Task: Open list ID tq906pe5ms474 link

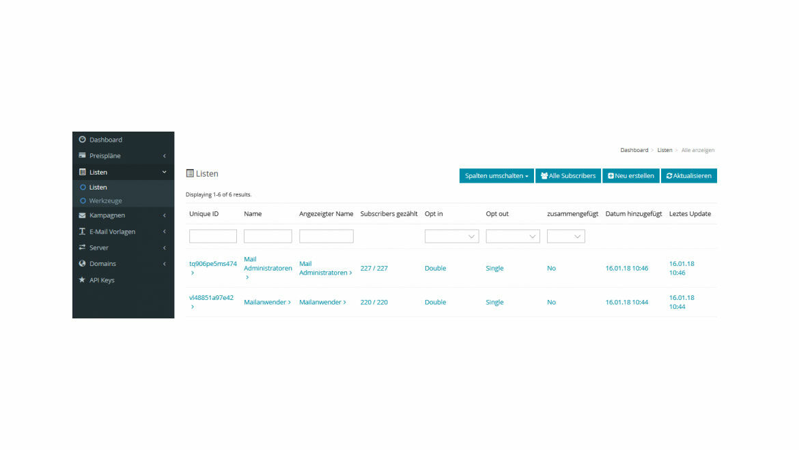Action: pos(212,263)
